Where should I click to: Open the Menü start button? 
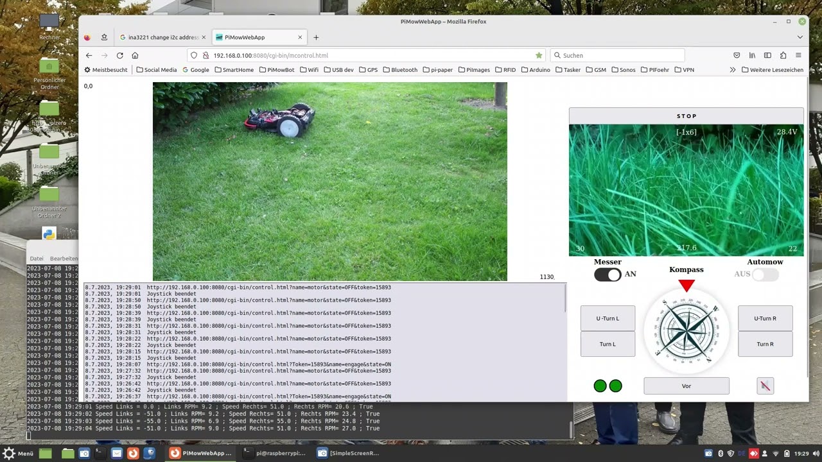click(18, 453)
